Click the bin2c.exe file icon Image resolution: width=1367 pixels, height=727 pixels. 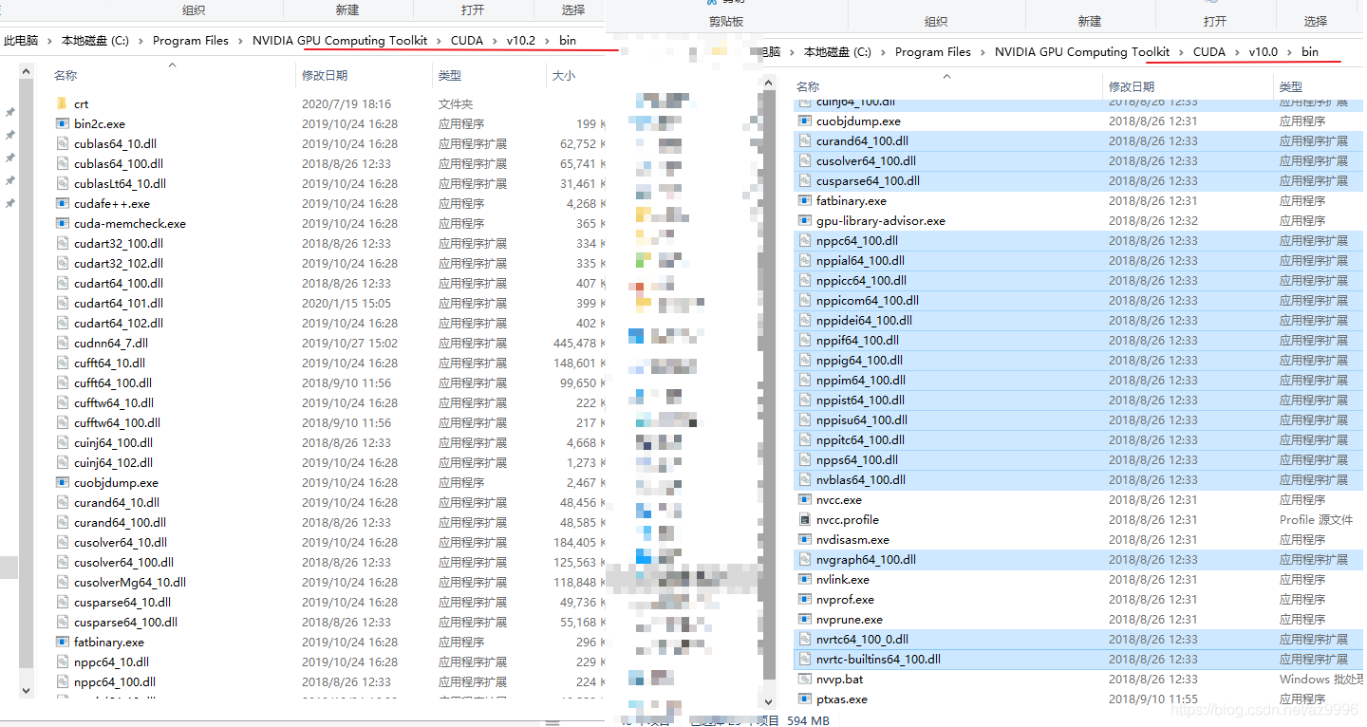click(x=62, y=123)
